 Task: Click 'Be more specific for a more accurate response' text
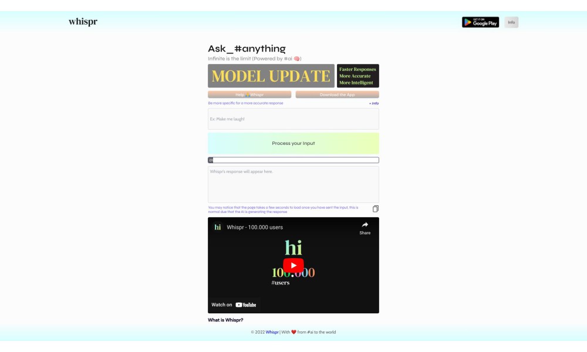[x=245, y=103]
